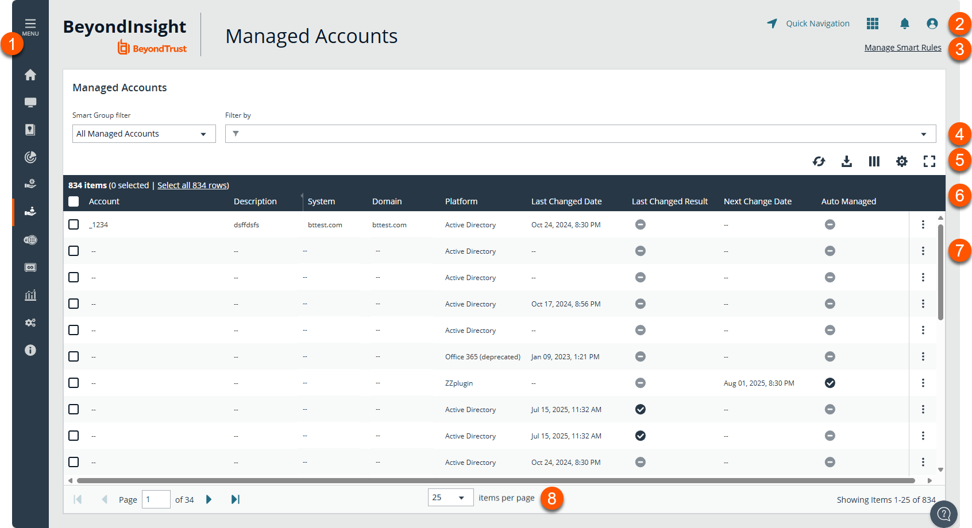Check the box for the Office 365 row
The width and height of the screenshot is (972, 528).
tap(74, 356)
